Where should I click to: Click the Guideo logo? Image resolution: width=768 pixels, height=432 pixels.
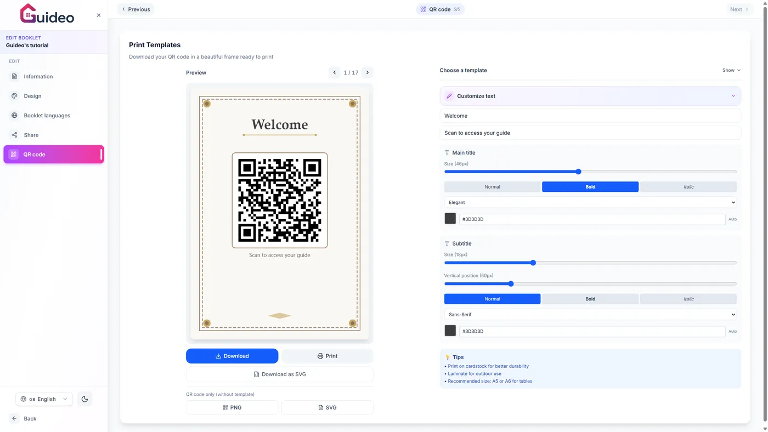click(47, 14)
